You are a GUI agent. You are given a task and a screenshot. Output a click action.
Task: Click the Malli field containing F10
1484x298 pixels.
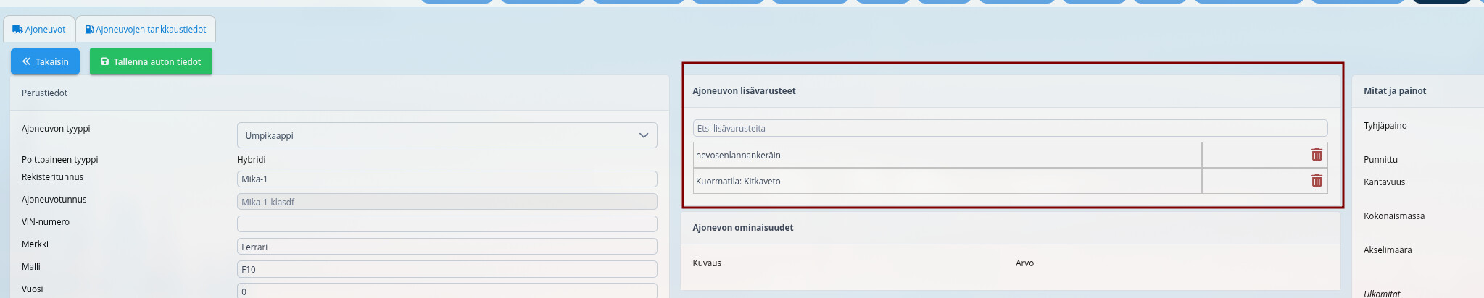click(x=447, y=269)
